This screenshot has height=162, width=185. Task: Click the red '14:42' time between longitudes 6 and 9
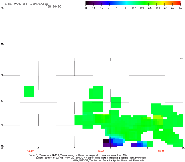101,151
